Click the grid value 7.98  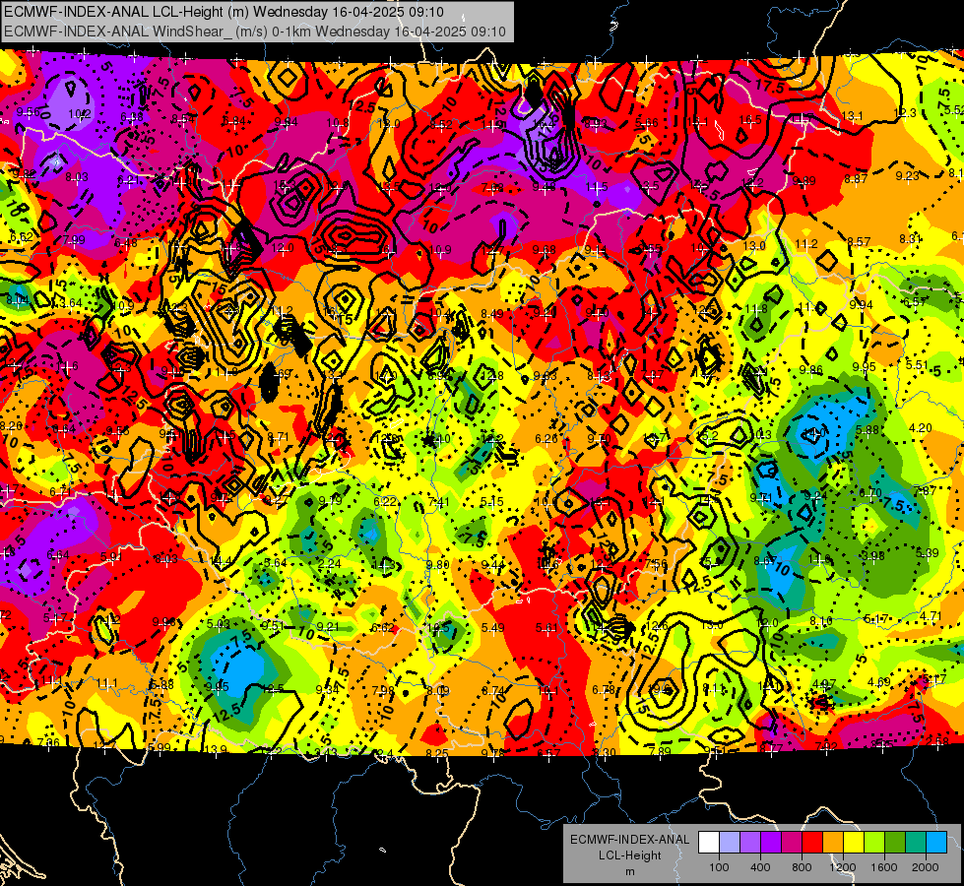click(383, 691)
